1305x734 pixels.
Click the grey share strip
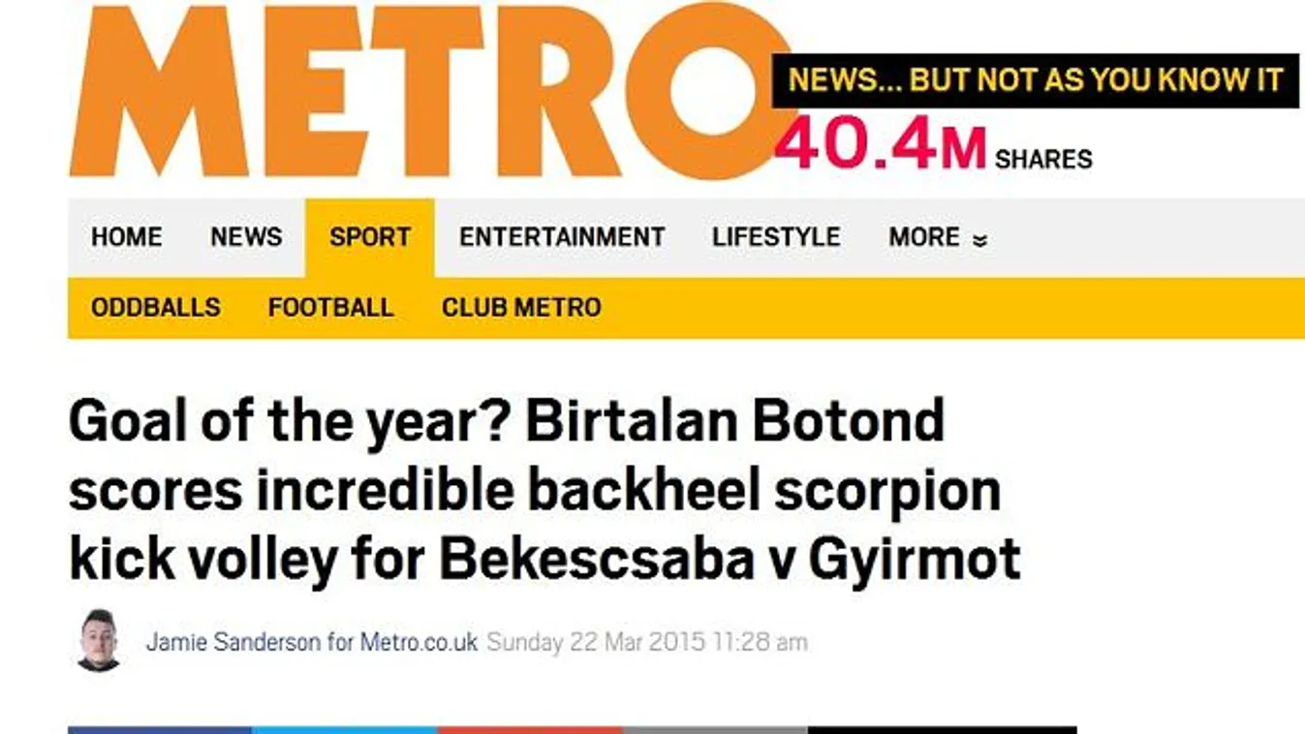coord(714,729)
